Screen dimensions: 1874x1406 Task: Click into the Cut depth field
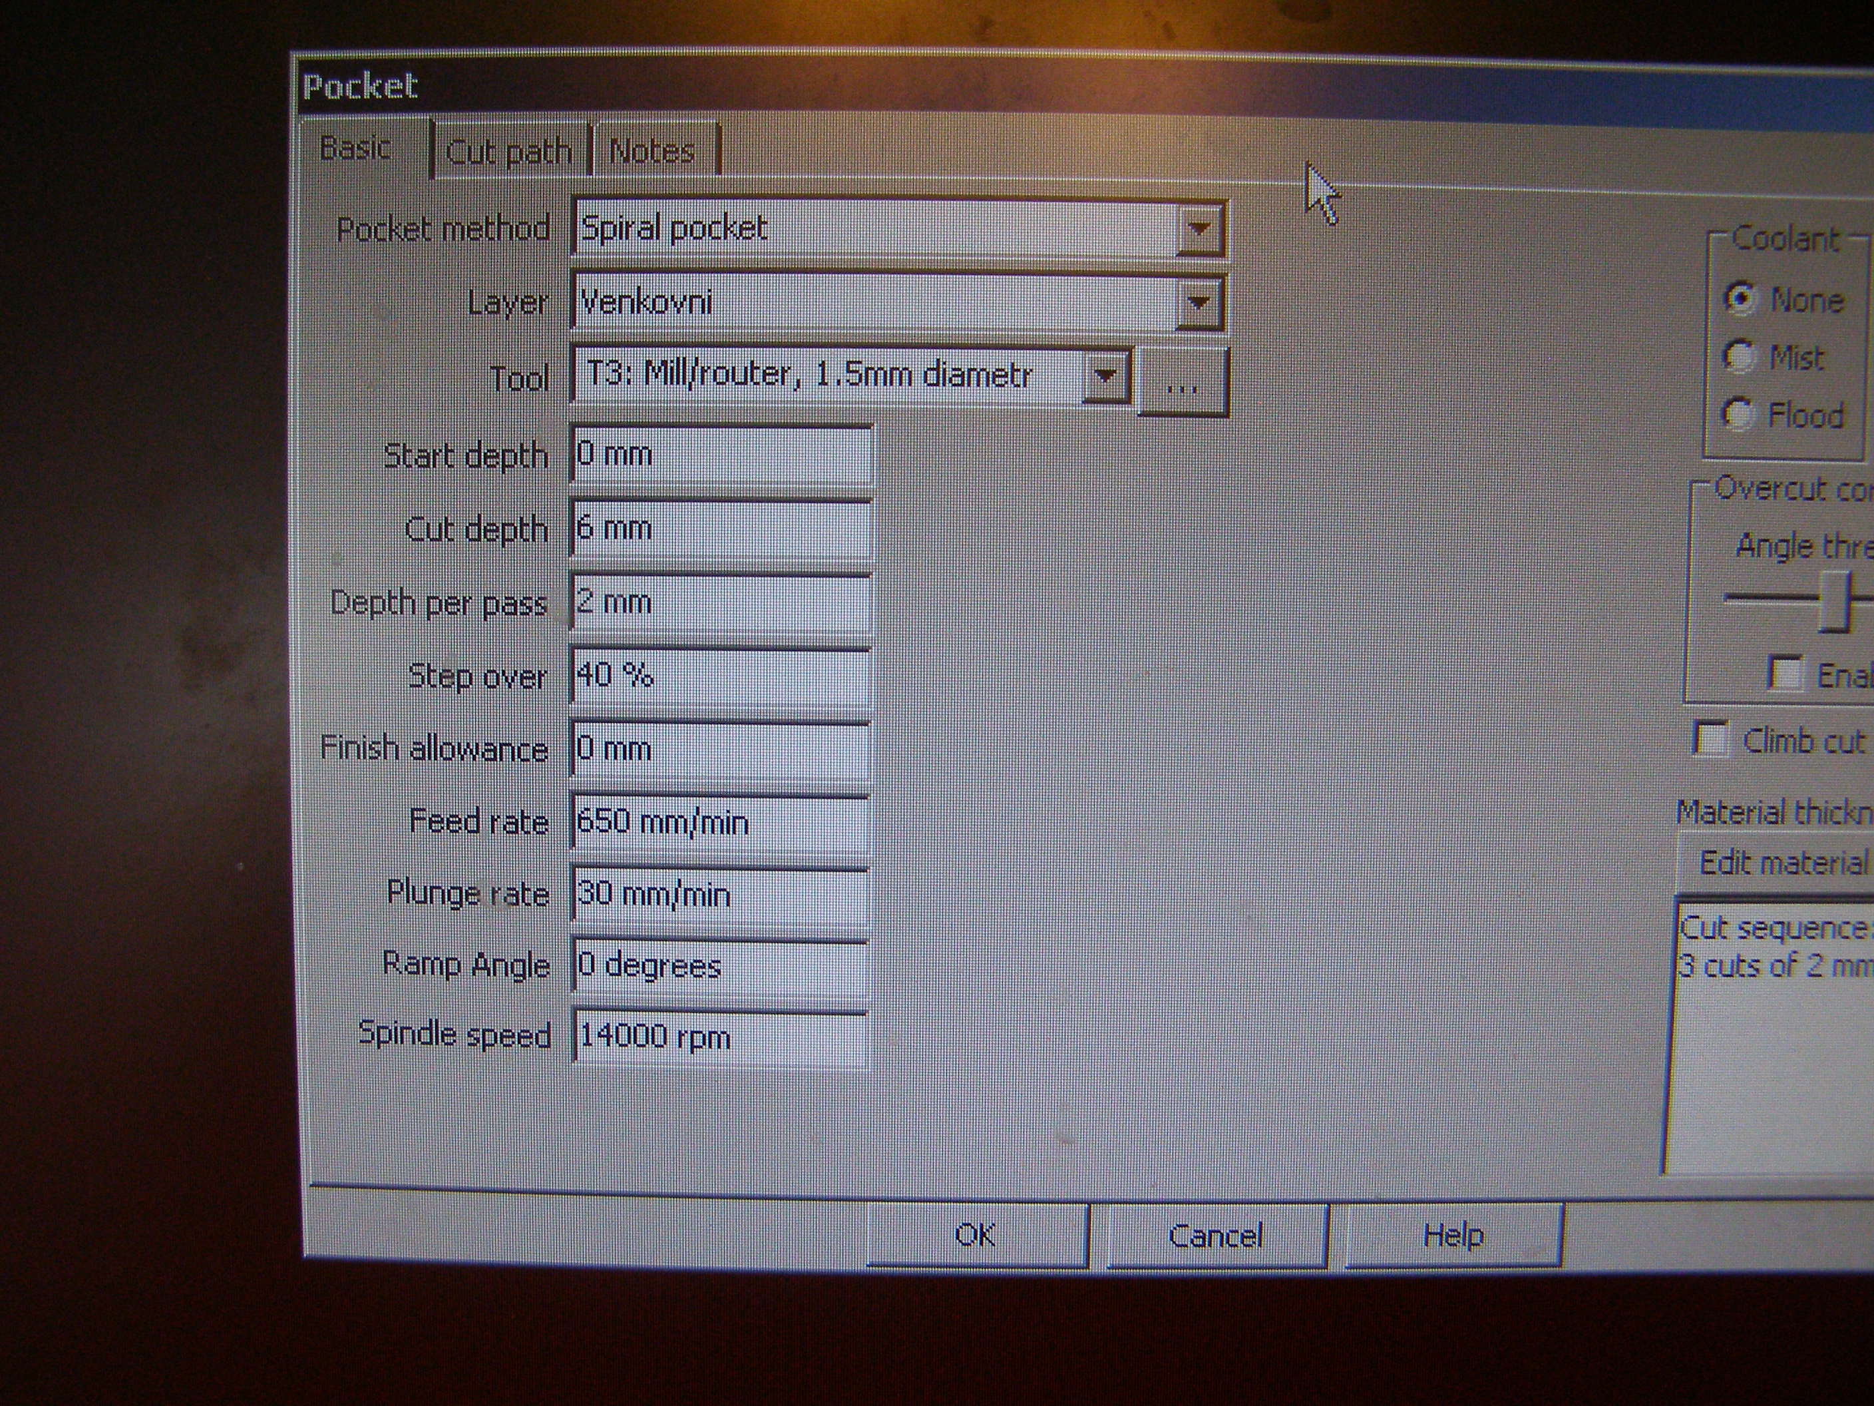720,528
